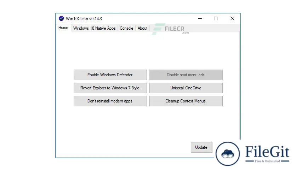296x171 pixels.
Task: Click the maximize window button
Action: click(x=216, y=18)
